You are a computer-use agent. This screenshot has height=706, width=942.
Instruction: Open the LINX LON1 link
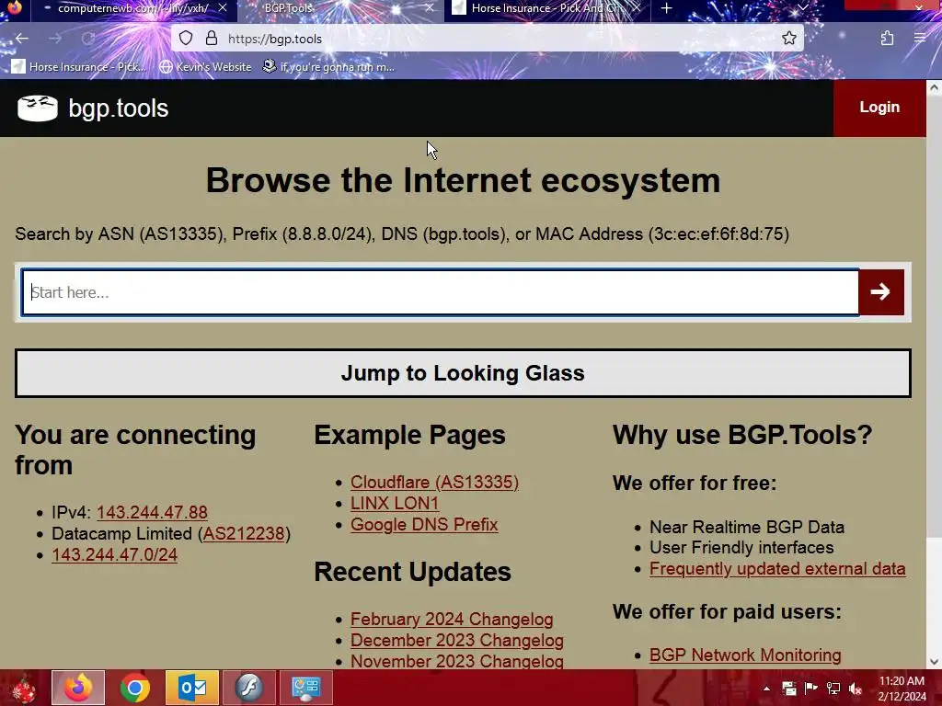(394, 503)
